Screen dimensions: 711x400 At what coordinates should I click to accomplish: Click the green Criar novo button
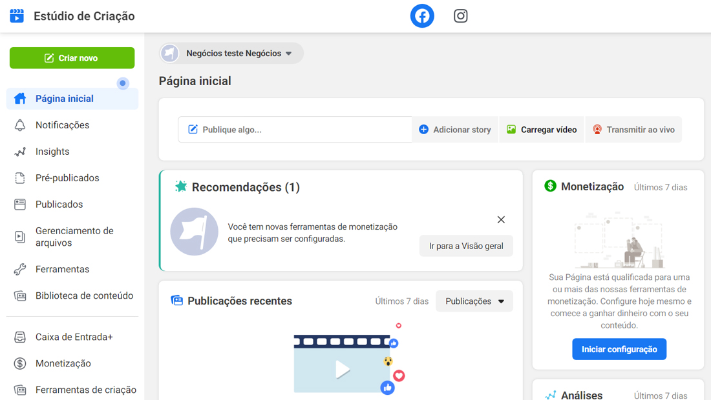pyautogui.click(x=72, y=58)
